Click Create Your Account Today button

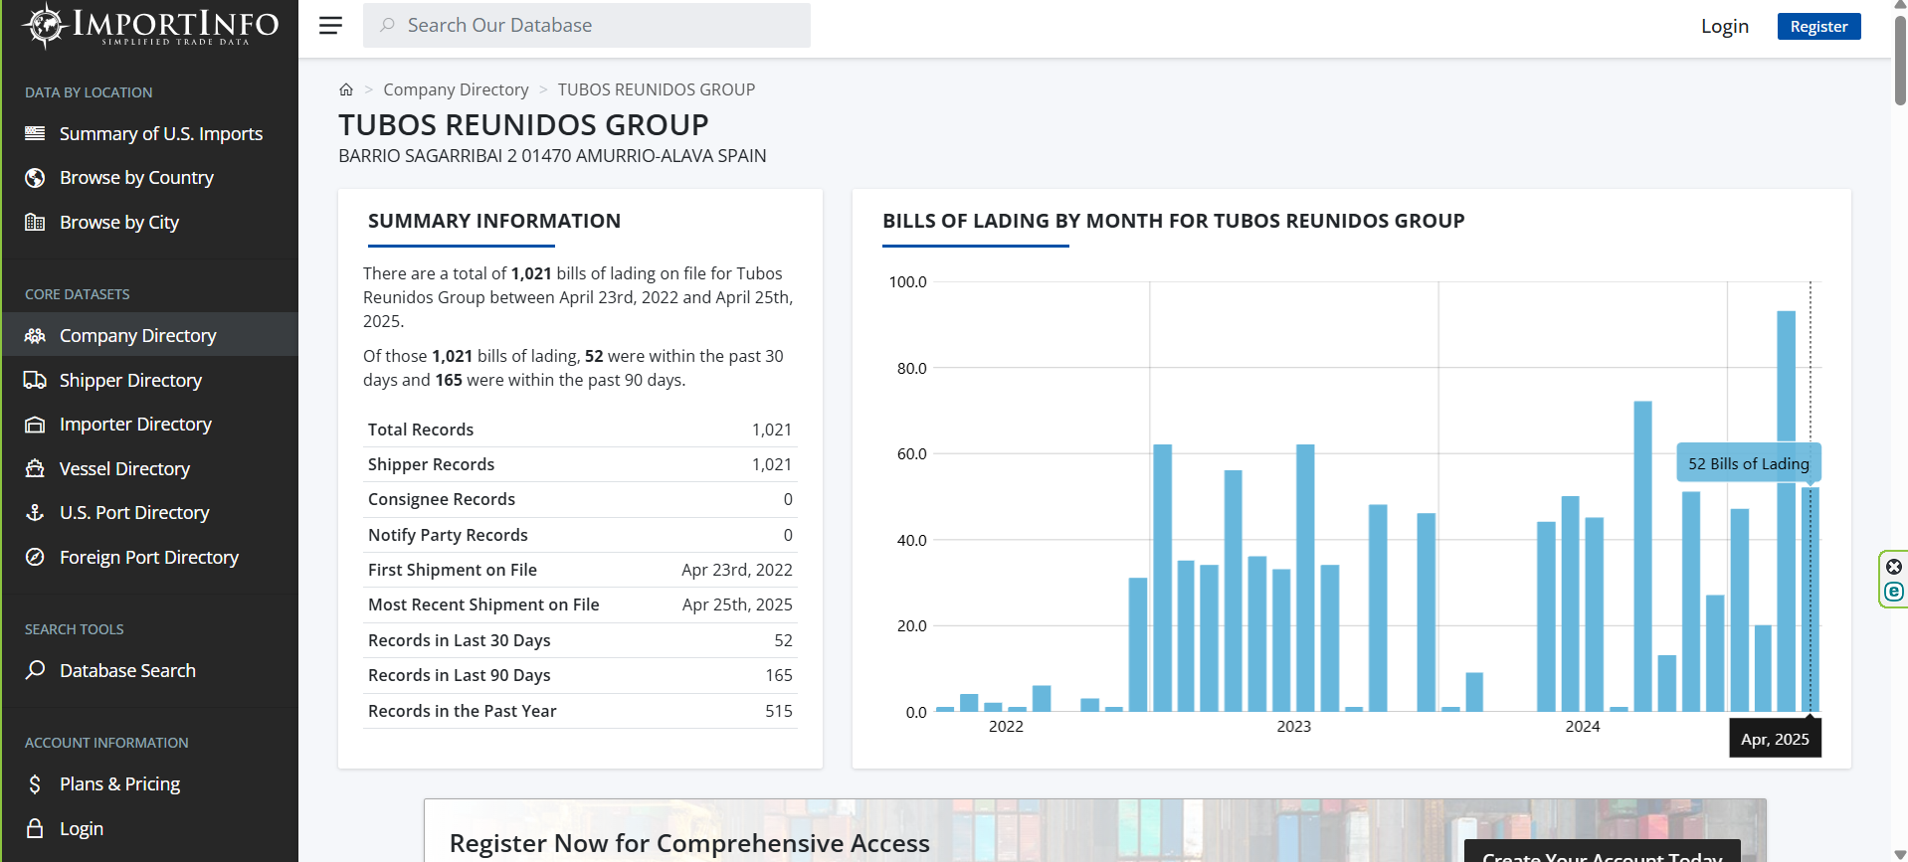coord(1602,852)
